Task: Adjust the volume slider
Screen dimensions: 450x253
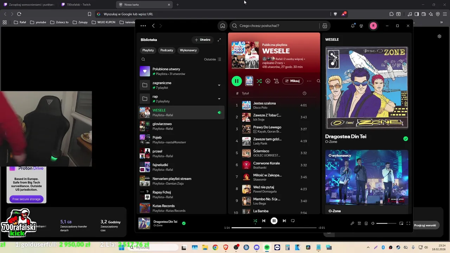Action: point(386,223)
